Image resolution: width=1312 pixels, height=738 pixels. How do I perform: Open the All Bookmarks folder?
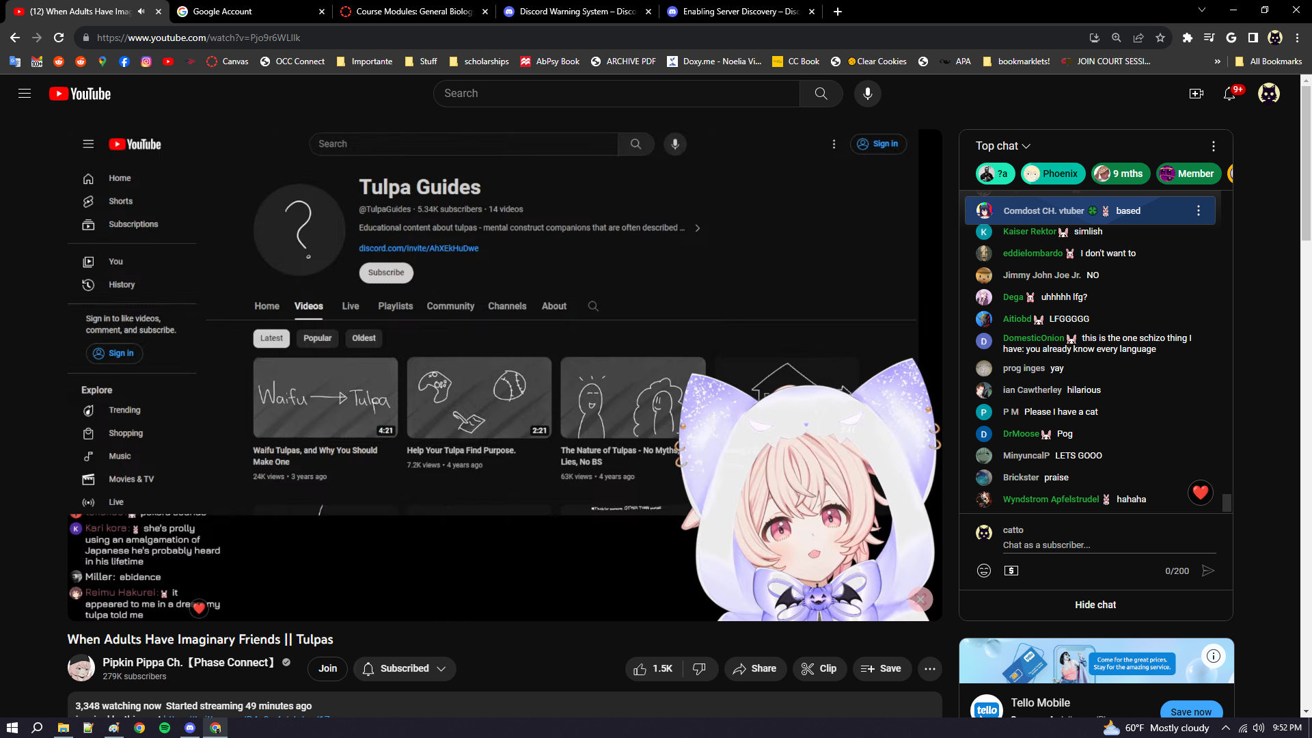pyautogui.click(x=1269, y=61)
